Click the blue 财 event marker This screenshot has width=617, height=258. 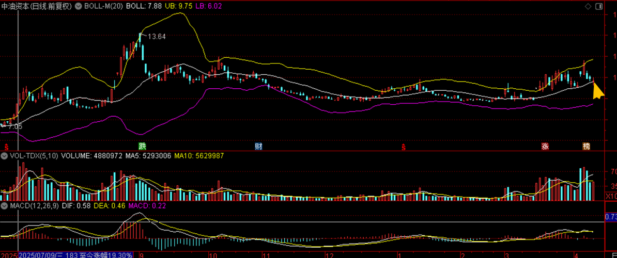[x=258, y=147]
